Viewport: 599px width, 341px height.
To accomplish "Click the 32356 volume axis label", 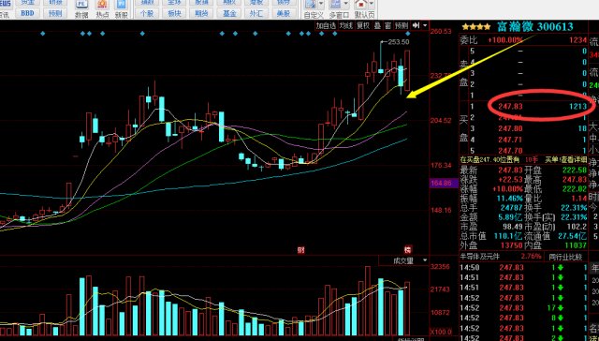I will 441,266.
